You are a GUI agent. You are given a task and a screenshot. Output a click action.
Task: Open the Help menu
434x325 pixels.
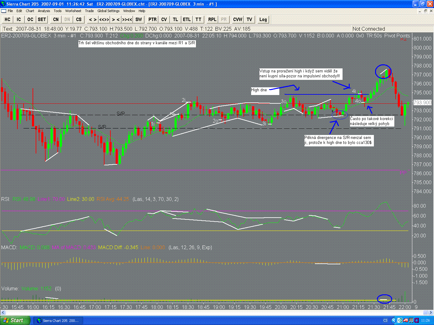(x=142, y=11)
